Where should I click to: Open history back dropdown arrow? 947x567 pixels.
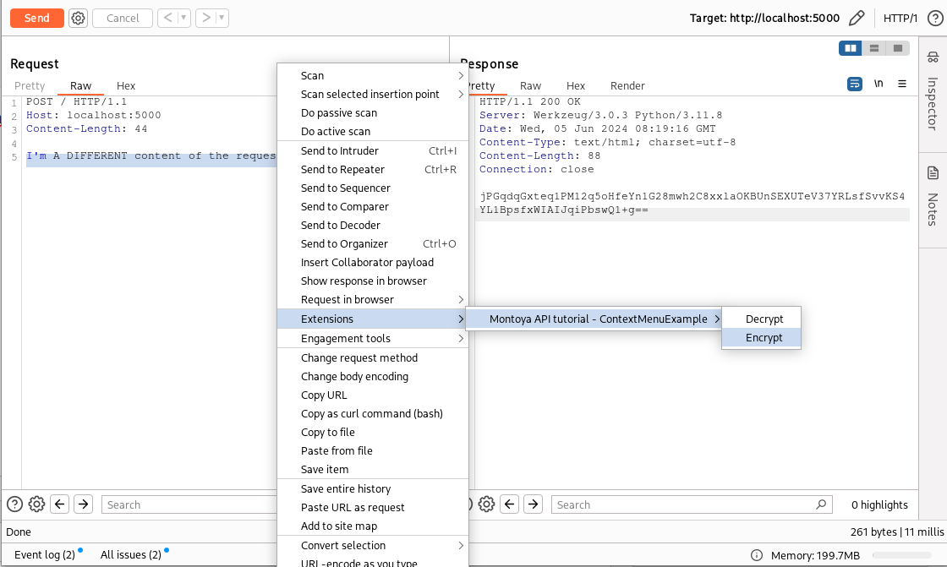point(183,18)
